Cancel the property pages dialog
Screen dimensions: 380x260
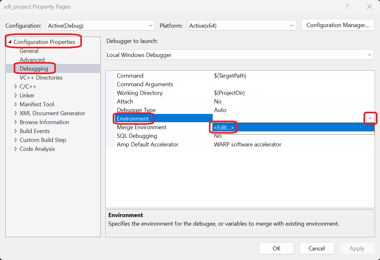[317, 248]
